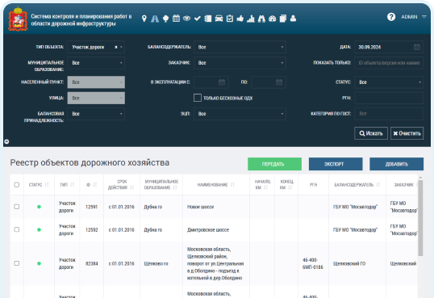Click the table vertical scrollbar thumb
Image resolution: width=434 pixels, height=298 pixels.
coord(420,218)
